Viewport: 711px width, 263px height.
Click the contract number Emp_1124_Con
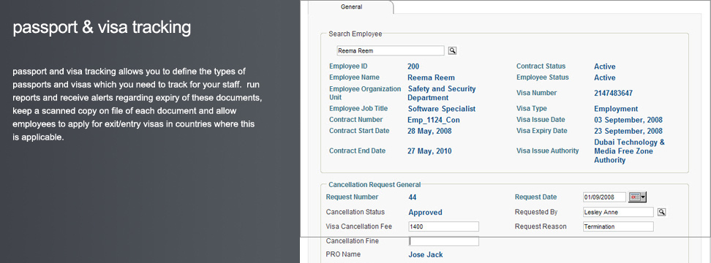click(434, 120)
